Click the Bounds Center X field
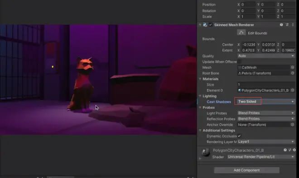This screenshot has height=178, width=299. (x=248, y=44)
